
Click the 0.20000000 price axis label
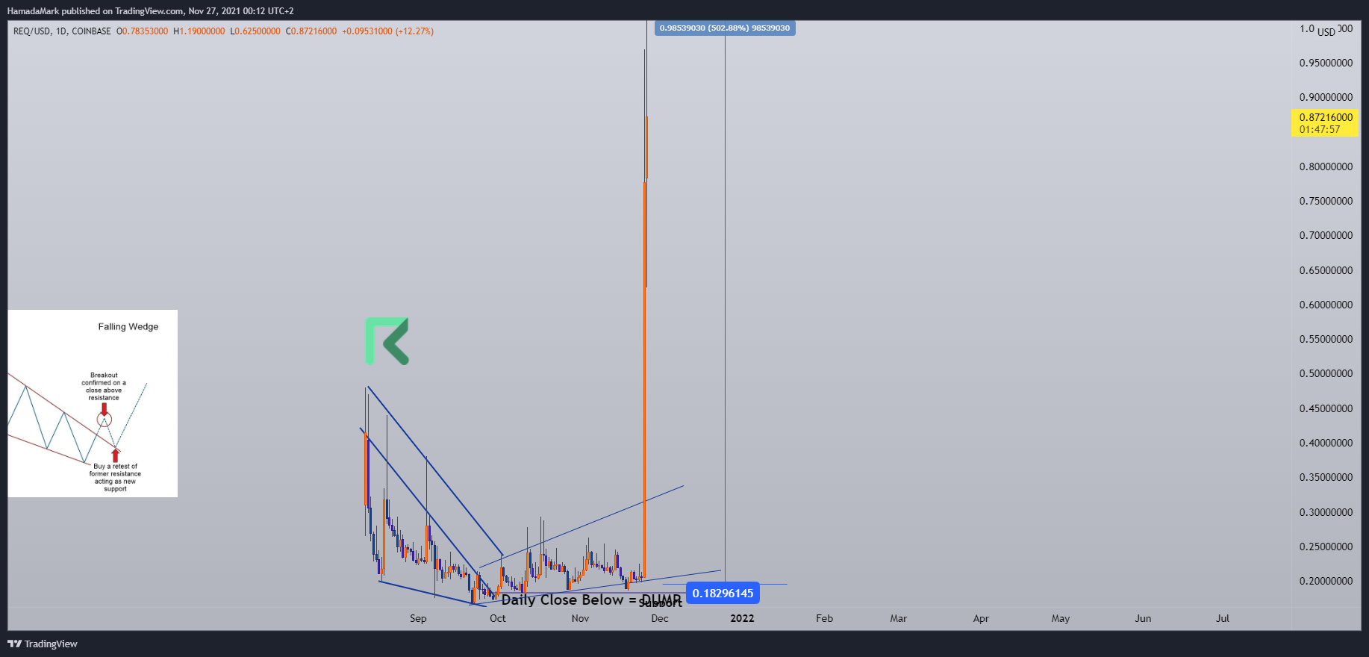click(1326, 581)
